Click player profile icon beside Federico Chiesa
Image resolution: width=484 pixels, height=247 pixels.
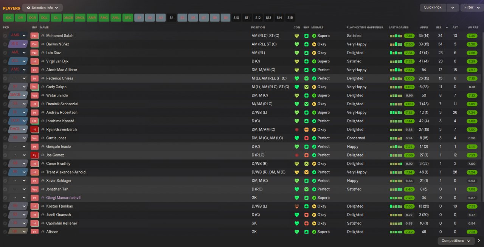click(x=43, y=78)
